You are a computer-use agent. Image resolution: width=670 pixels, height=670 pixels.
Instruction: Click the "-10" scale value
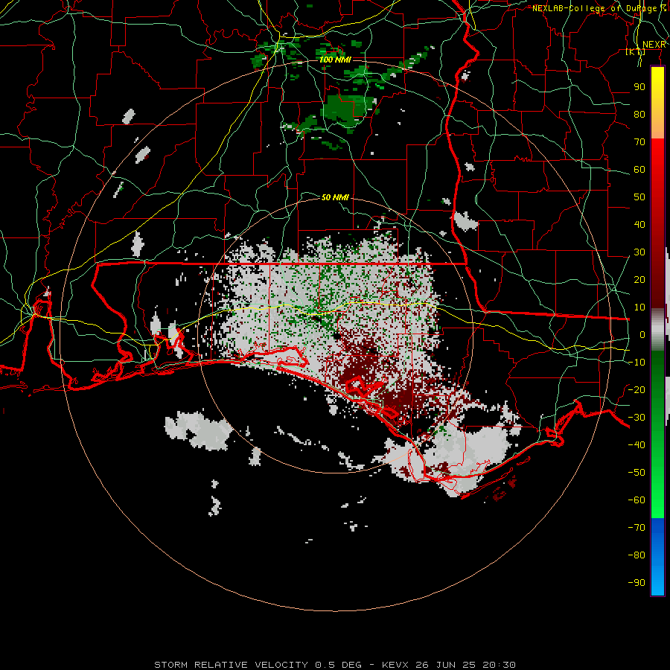point(636,363)
